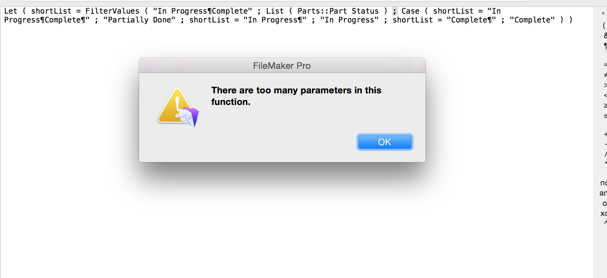Viewport: 607px width, 278px height.
Task: Select the "xor" logical operator
Action: 604,214
